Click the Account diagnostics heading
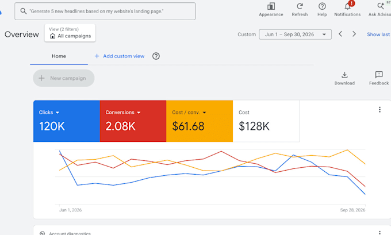This screenshot has width=391, height=235. [70, 233]
